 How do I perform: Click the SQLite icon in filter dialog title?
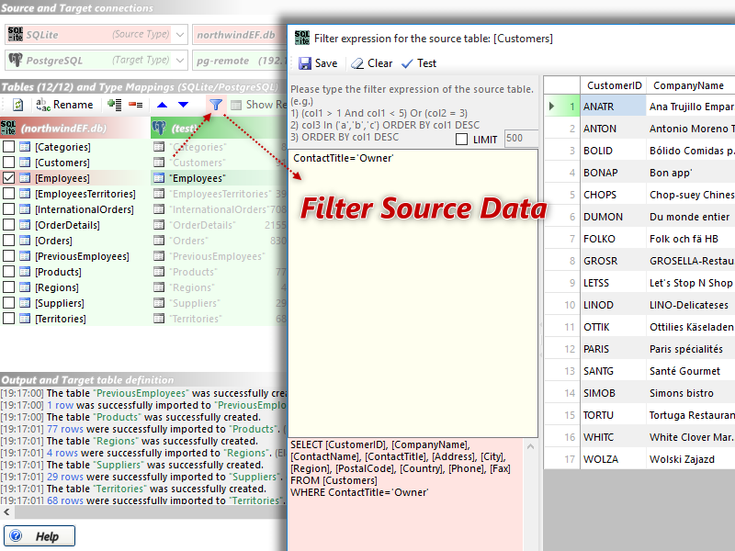tap(302, 38)
